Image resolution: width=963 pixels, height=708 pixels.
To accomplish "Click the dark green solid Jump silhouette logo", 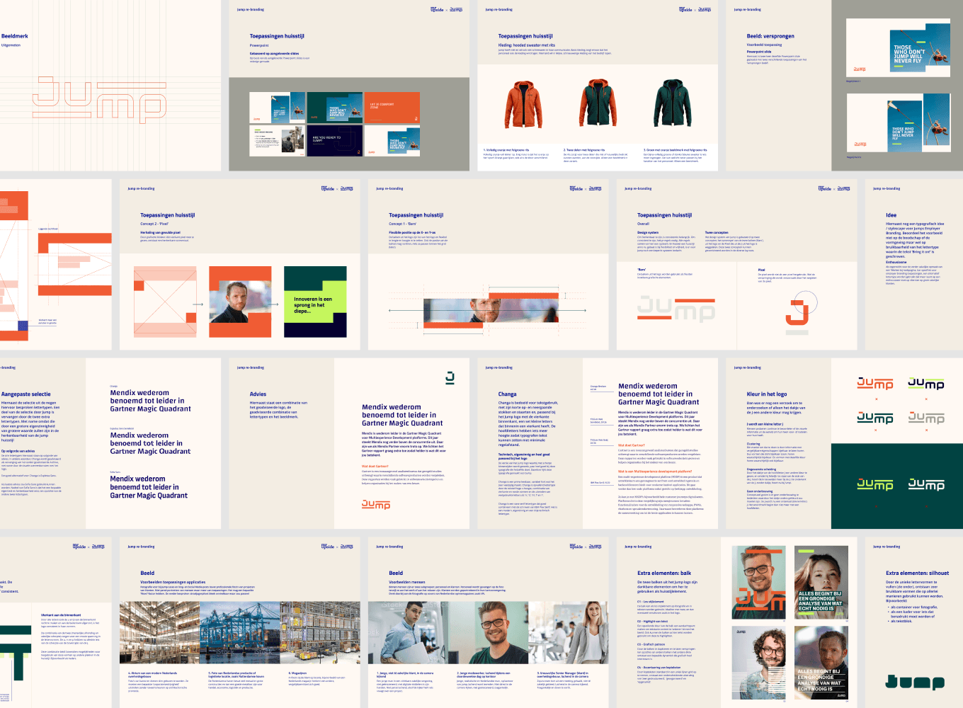I will tap(915, 682).
